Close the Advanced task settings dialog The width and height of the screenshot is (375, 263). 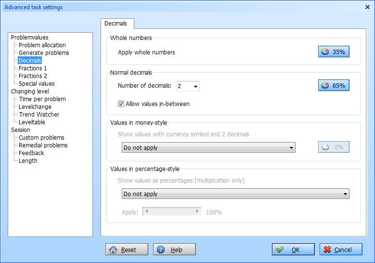(367, 7)
